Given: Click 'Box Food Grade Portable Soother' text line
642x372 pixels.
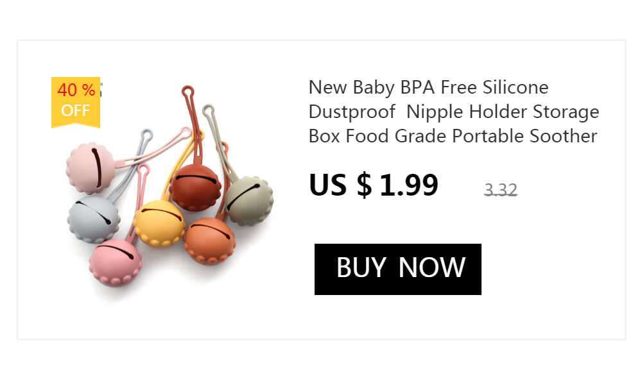Looking at the screenshot, I should [x=453, y=136].
